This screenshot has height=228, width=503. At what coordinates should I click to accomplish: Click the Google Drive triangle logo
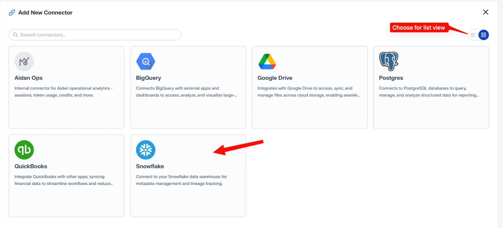pyautogui.click(x=267, y=61)
